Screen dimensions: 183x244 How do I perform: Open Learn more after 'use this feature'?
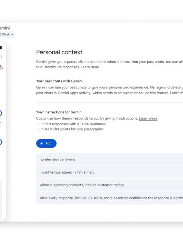177,93
